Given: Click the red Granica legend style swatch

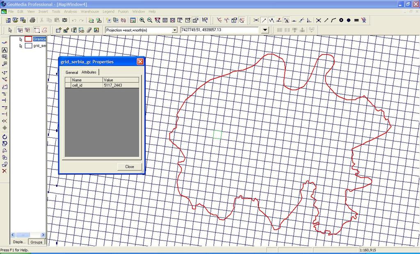Looking at the screenshot, I should point(28,39).
